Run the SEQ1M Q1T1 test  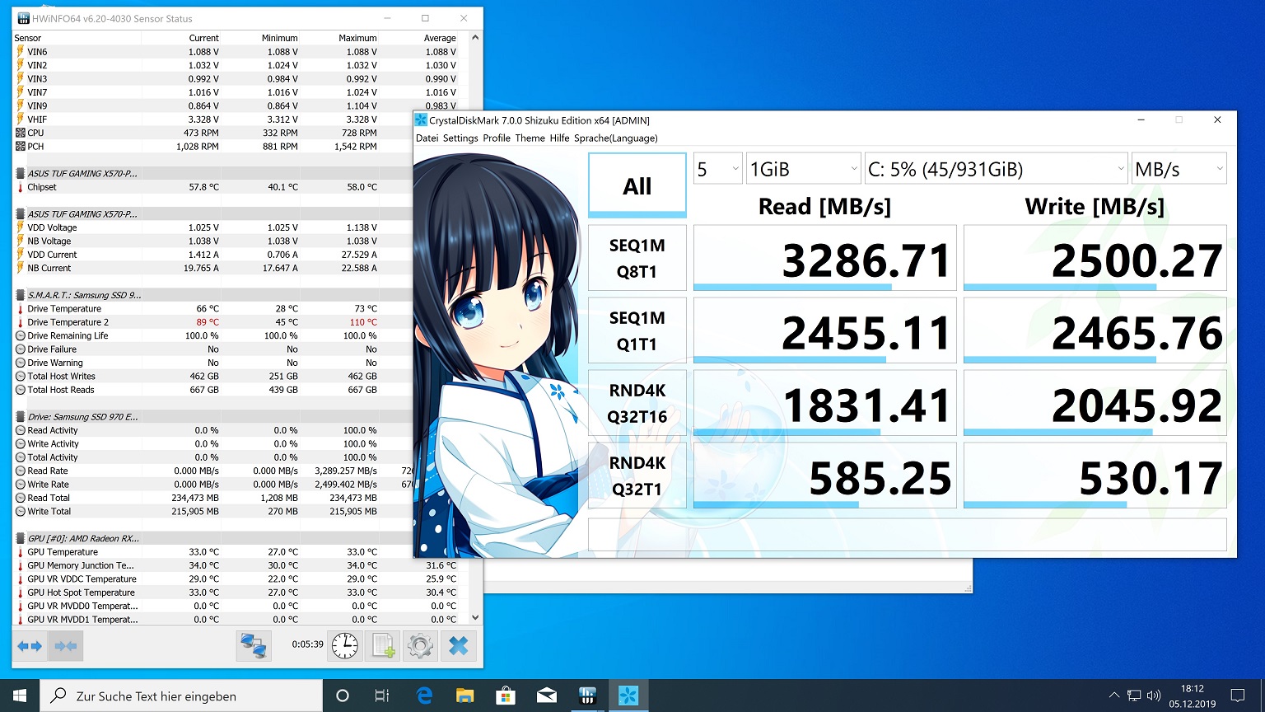[637, 330]
